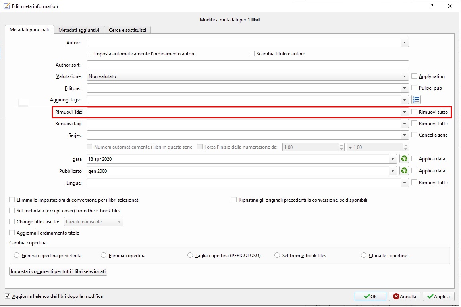Open the Metadati aggiuntivi tab
461x307 pixels.
tap(79, 30)
